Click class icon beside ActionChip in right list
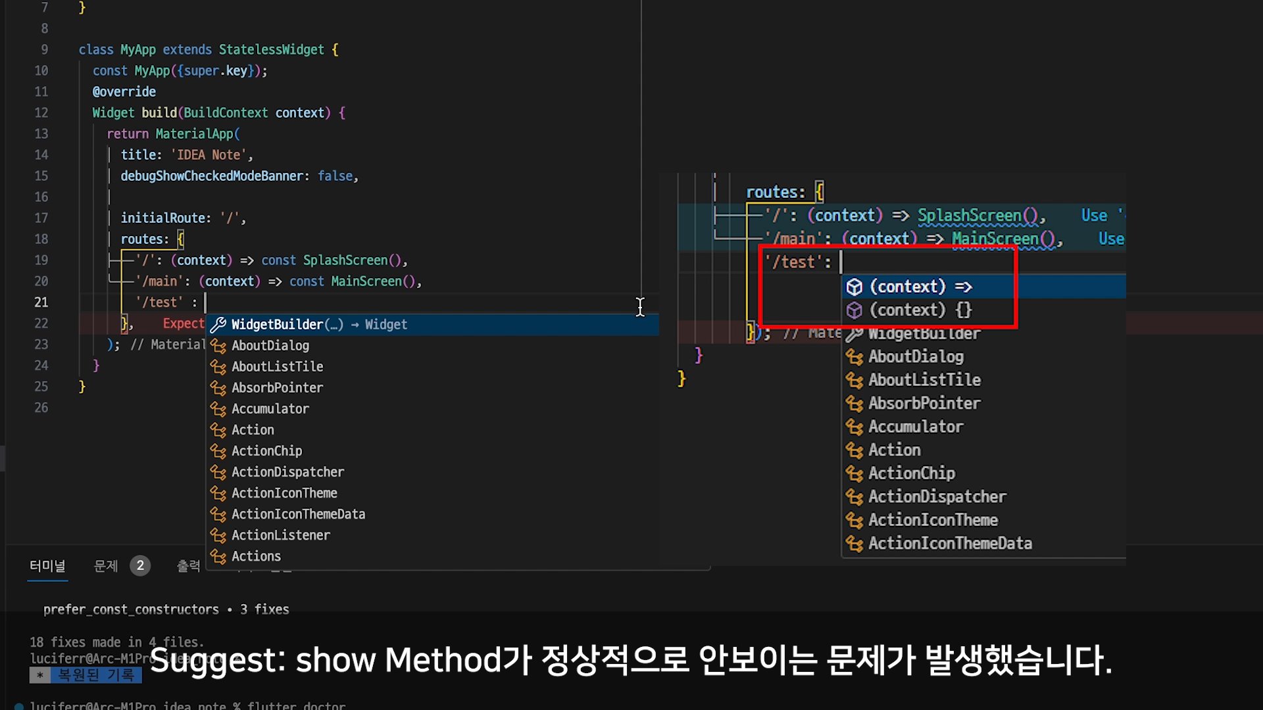Screen dimensions: 1263x710 pos(854,473)
